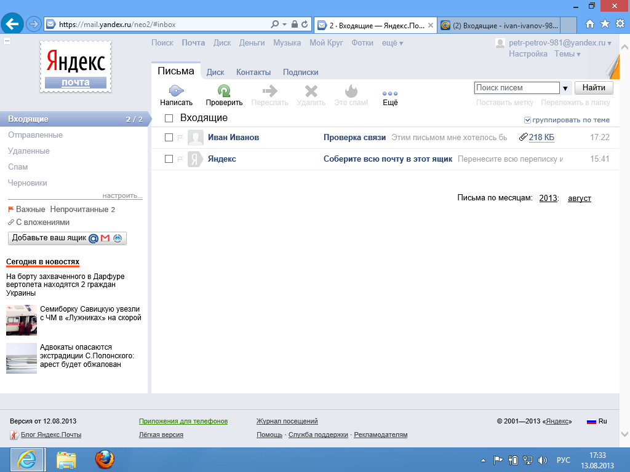Image resolution: width=630 pixels, height=472 pixels.
Task: Open search options arrow beside Поиск писем
Action: click(x=565, y=88)
